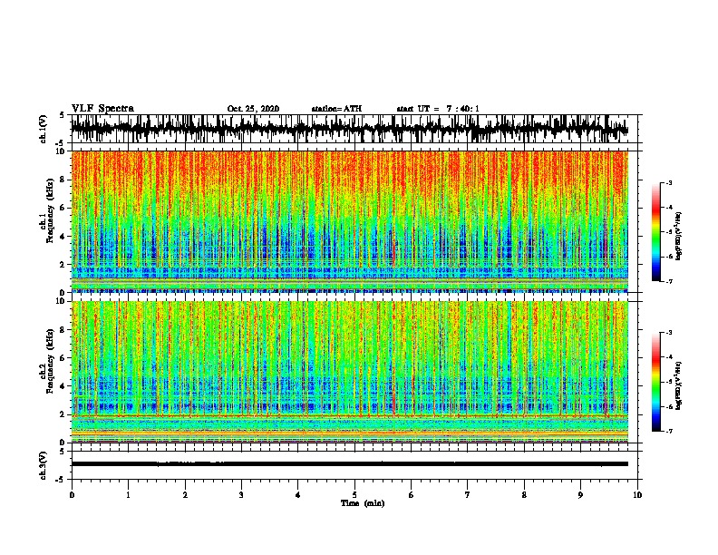718x555 pixels.
Task: Click time axis tick label "6"
Action: (412, 495)
